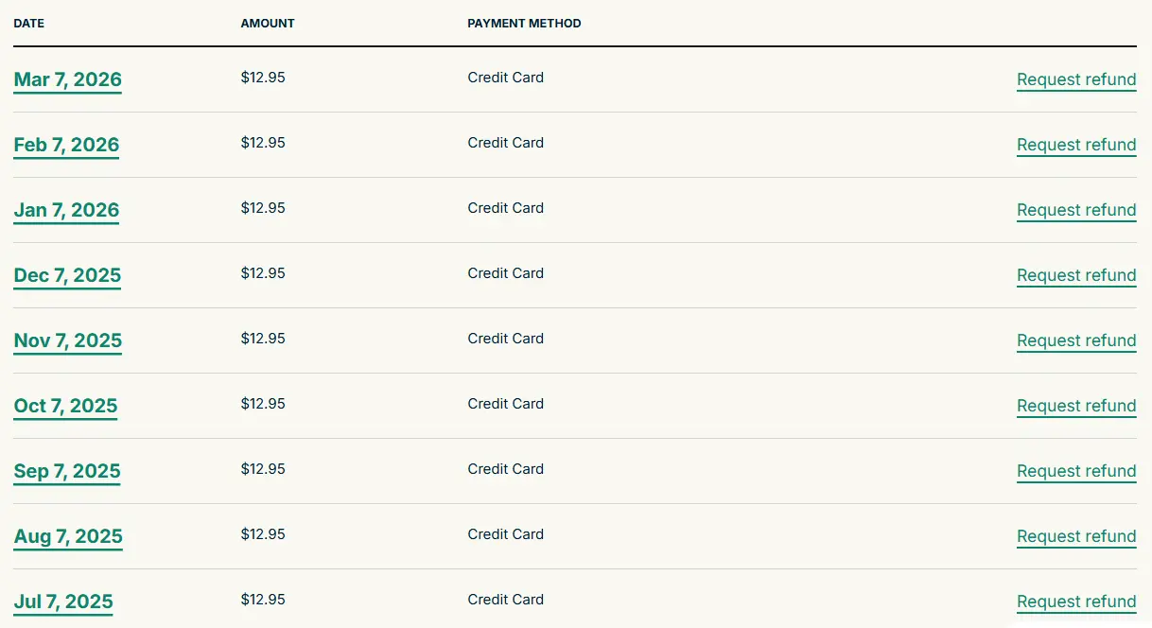Request refund for Dec 7, 2025 charge
This screenshot has width=1152, height=628.
click(x=1076, y=276)
